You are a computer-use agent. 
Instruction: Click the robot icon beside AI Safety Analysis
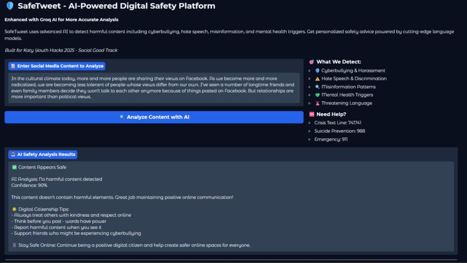(13, 154)
